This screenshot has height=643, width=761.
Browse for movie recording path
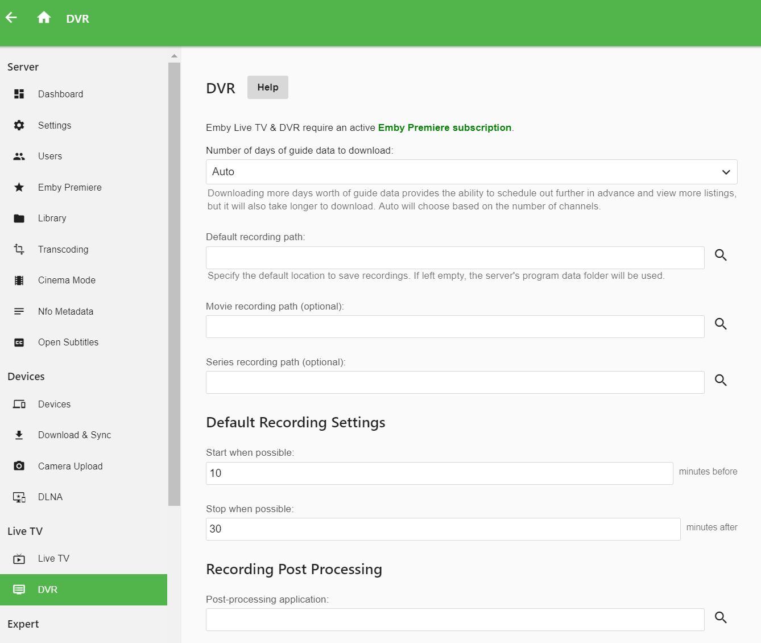[721, 324]
